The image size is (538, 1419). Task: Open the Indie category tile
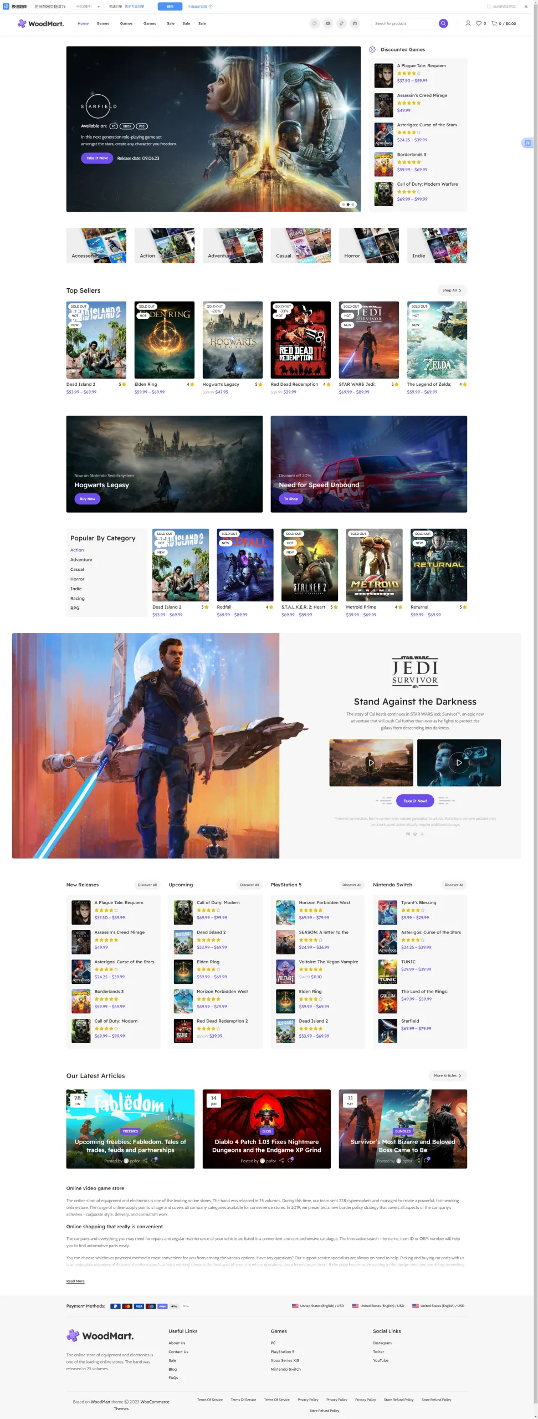point(437,245)
